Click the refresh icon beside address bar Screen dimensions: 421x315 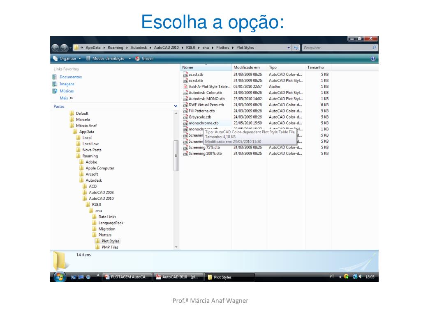[296, 48]
